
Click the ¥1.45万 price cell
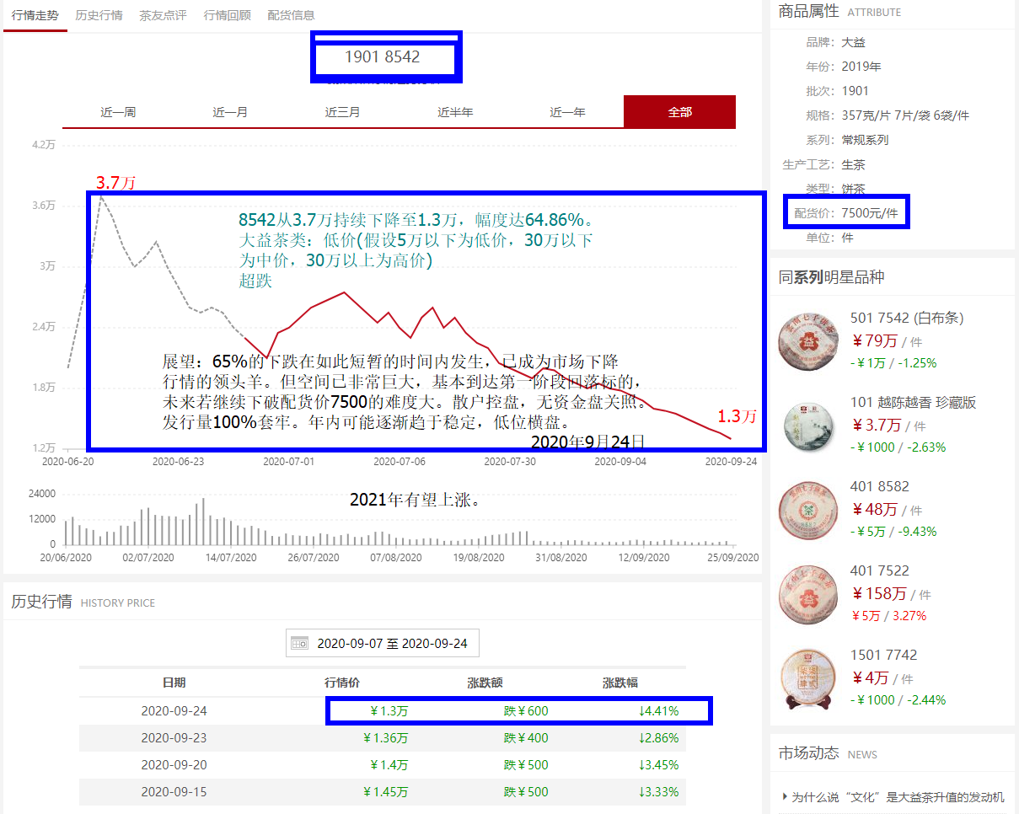[385, 791]
